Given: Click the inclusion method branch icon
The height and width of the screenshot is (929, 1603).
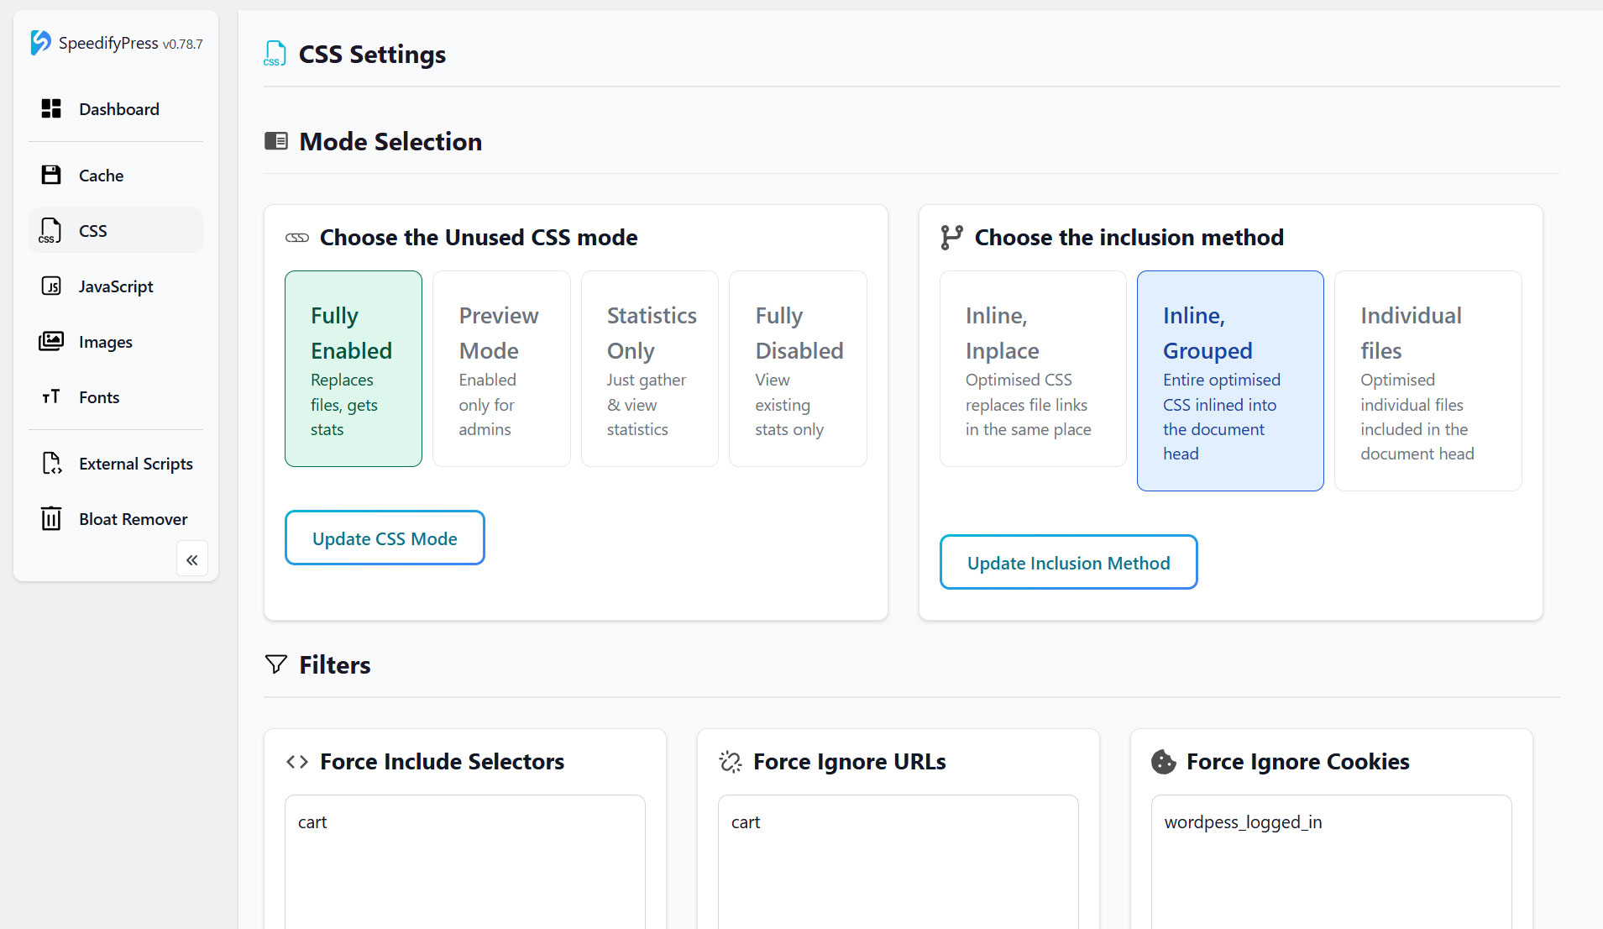Looking at the screenshot, I should click(x=951, y=238).
